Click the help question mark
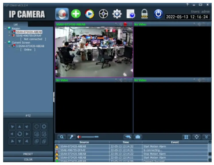Image resolution: width=214 pixels, height=165 pixels. coord(187,5)
